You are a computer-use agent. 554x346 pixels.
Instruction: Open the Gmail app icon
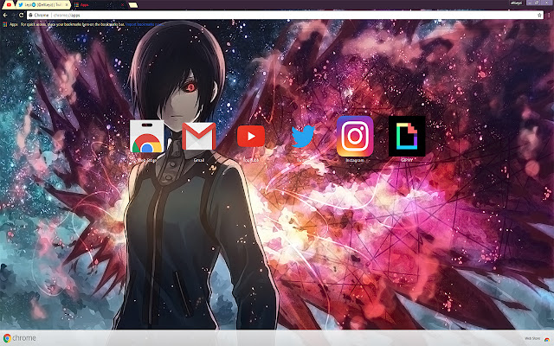pos(199,137)
